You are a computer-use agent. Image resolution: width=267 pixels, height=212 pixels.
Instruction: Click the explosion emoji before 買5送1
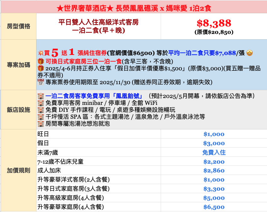pyautogui.click(x=41, y=52)
